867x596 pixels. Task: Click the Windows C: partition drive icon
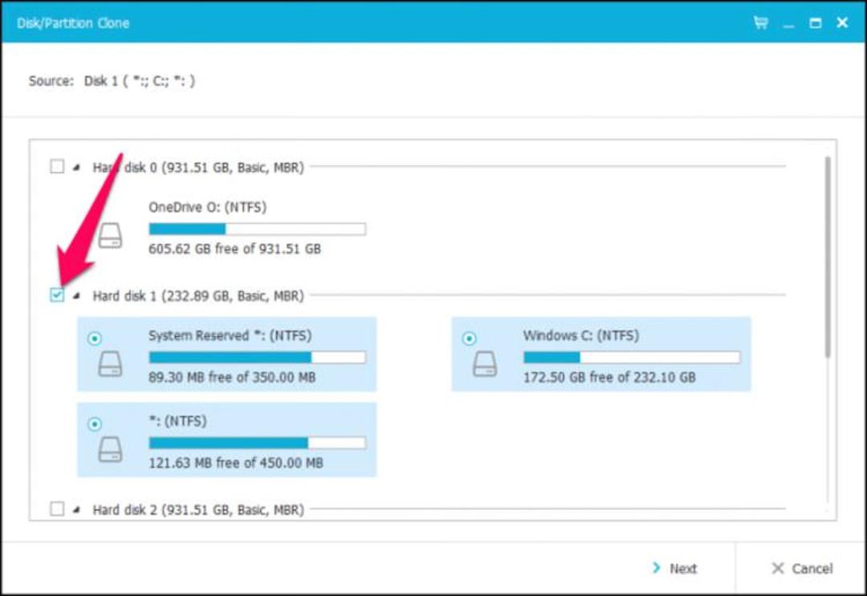[485, 364]
